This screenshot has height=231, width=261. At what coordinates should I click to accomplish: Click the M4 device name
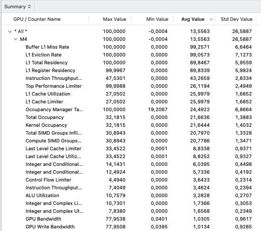(x=23, y=39)
